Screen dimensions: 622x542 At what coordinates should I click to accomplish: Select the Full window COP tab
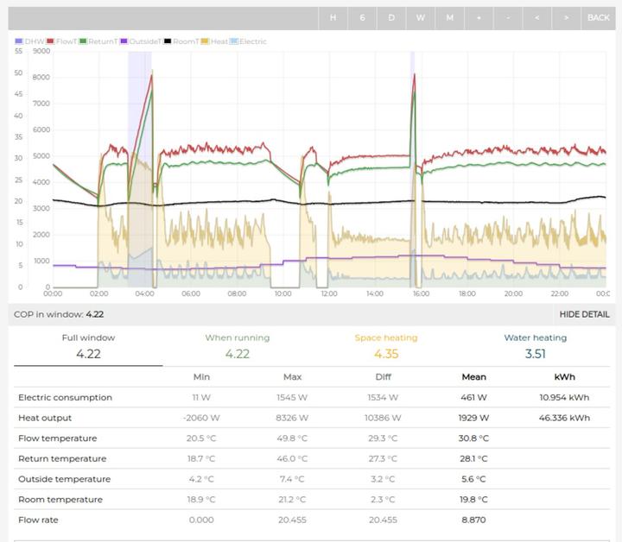tap(88, 346)
